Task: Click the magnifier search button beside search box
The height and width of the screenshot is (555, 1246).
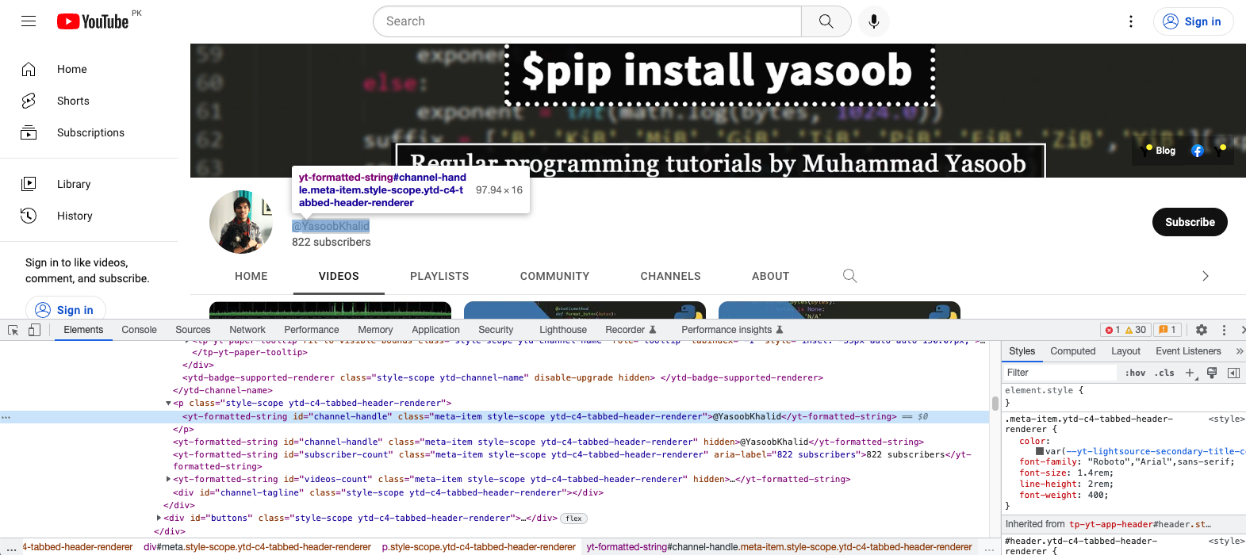Action: tap(826, 21)
